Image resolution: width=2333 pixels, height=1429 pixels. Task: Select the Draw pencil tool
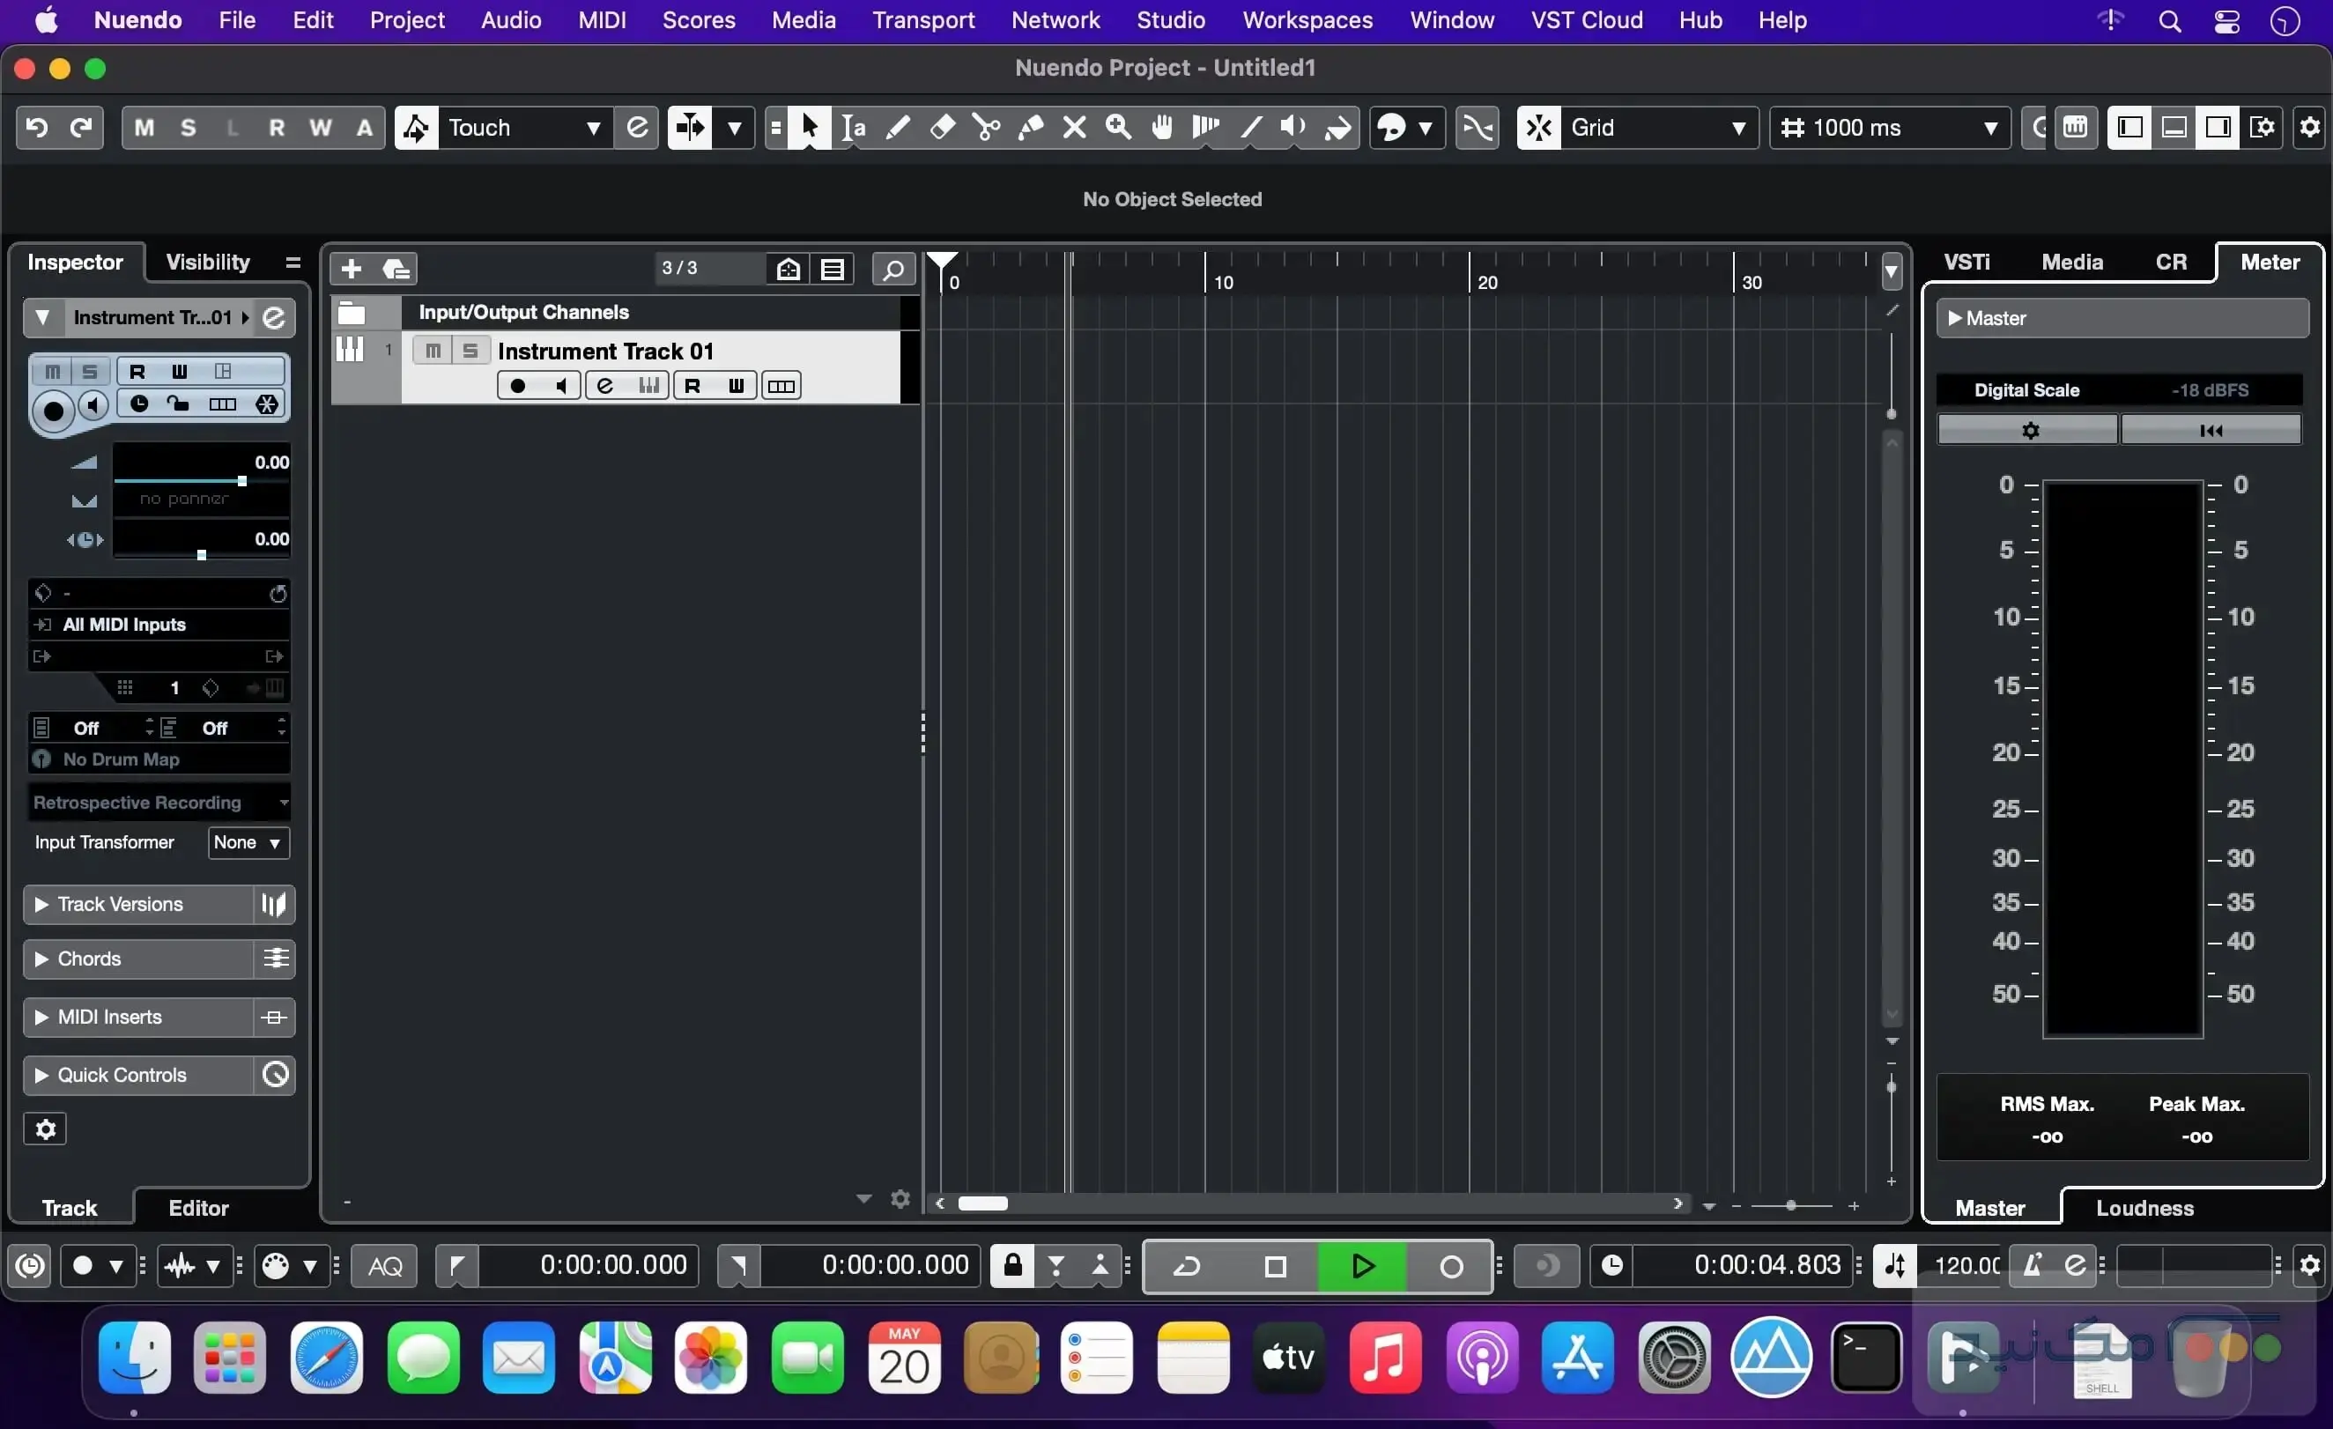coord(898,127)
